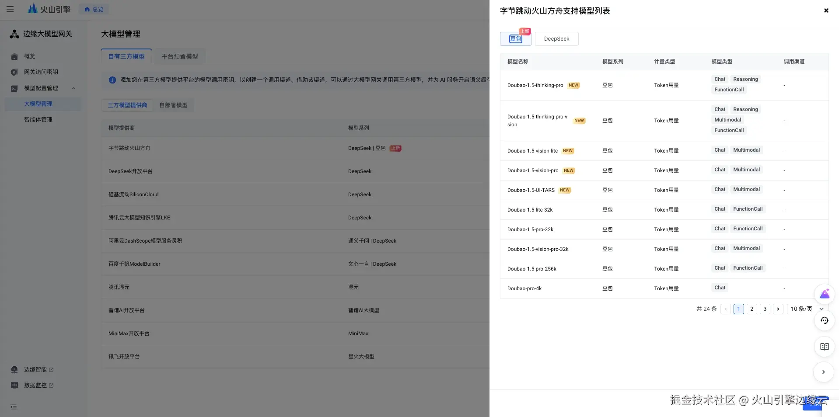Open the 总览 home breadcrumb
This screenshot has width=839, height=417.
[94, 9]
